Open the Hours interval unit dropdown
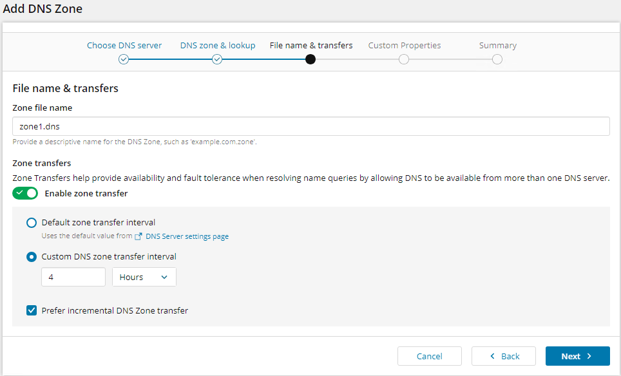Viewport: 621px width, 376px height. pos(144,277)
